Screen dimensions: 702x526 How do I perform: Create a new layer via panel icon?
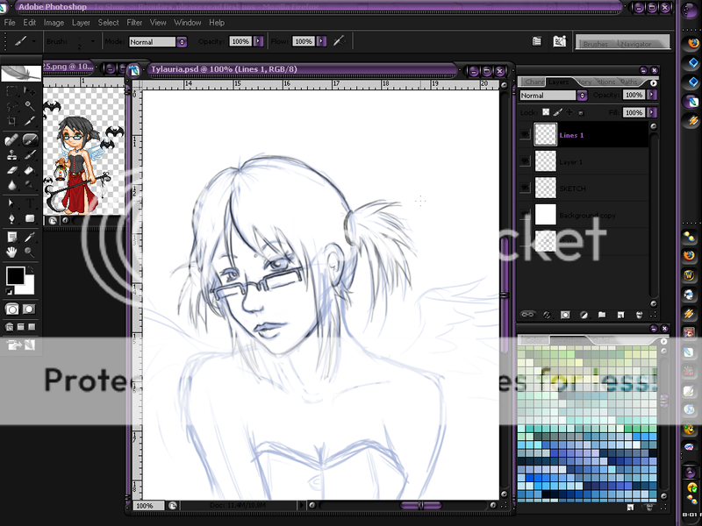[620, 313]
